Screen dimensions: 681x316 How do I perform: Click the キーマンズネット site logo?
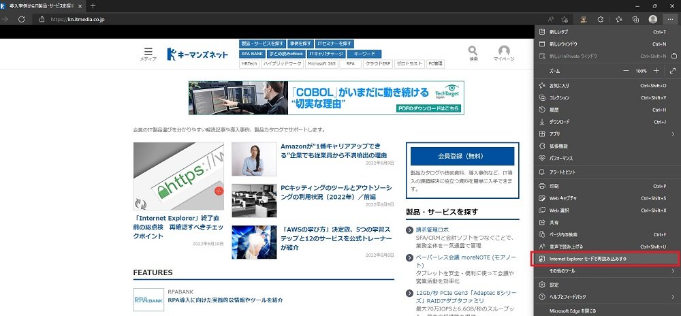(x=197, y=54)
